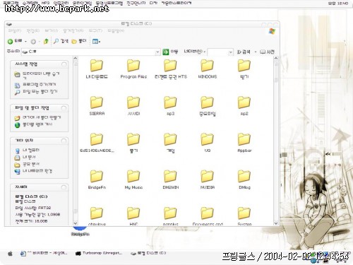Open the SIERRA folder

pos(97,105)
